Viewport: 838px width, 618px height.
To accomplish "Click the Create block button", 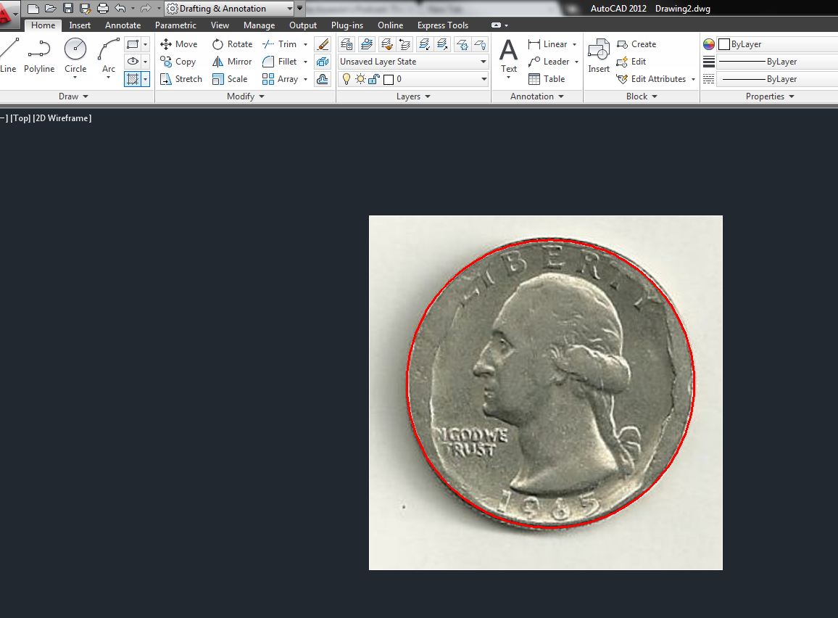I will [636, 44].
